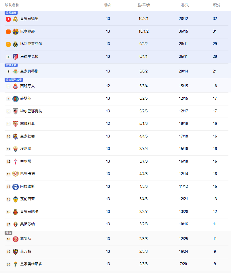Click the 降级 zone label
The height and width of the screenshot is (273, 231).
9,233
